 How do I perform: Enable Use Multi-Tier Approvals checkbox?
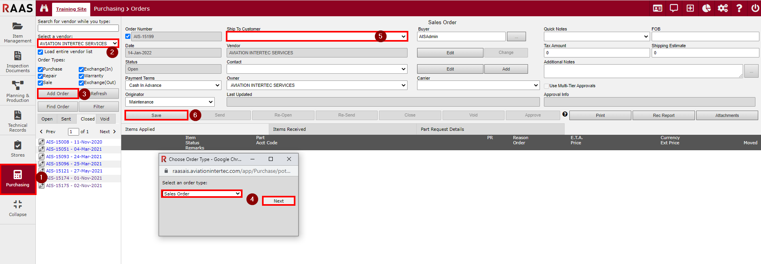547,86
